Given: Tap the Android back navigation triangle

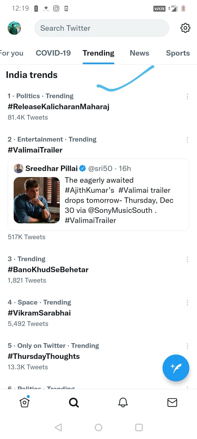Looking at the screenshot, I should coord(58,427).
